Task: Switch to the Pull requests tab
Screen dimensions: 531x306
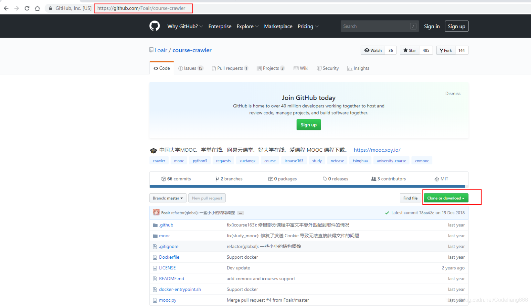Action: tap(230, 68)
